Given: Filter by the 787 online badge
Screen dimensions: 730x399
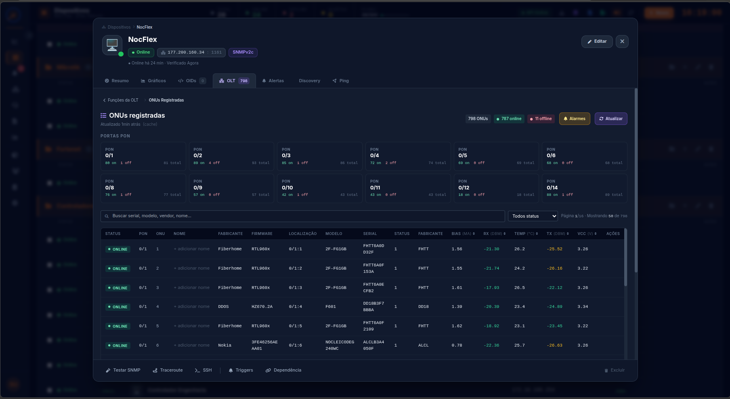Looking at the screenshot, I should 509,118.
